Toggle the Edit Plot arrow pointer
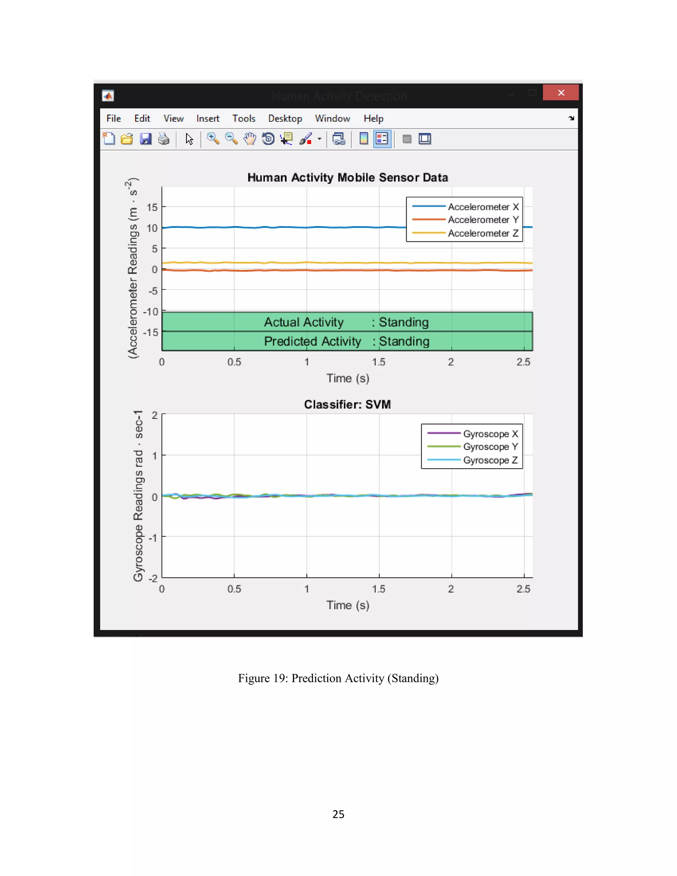 coord(189,139)
